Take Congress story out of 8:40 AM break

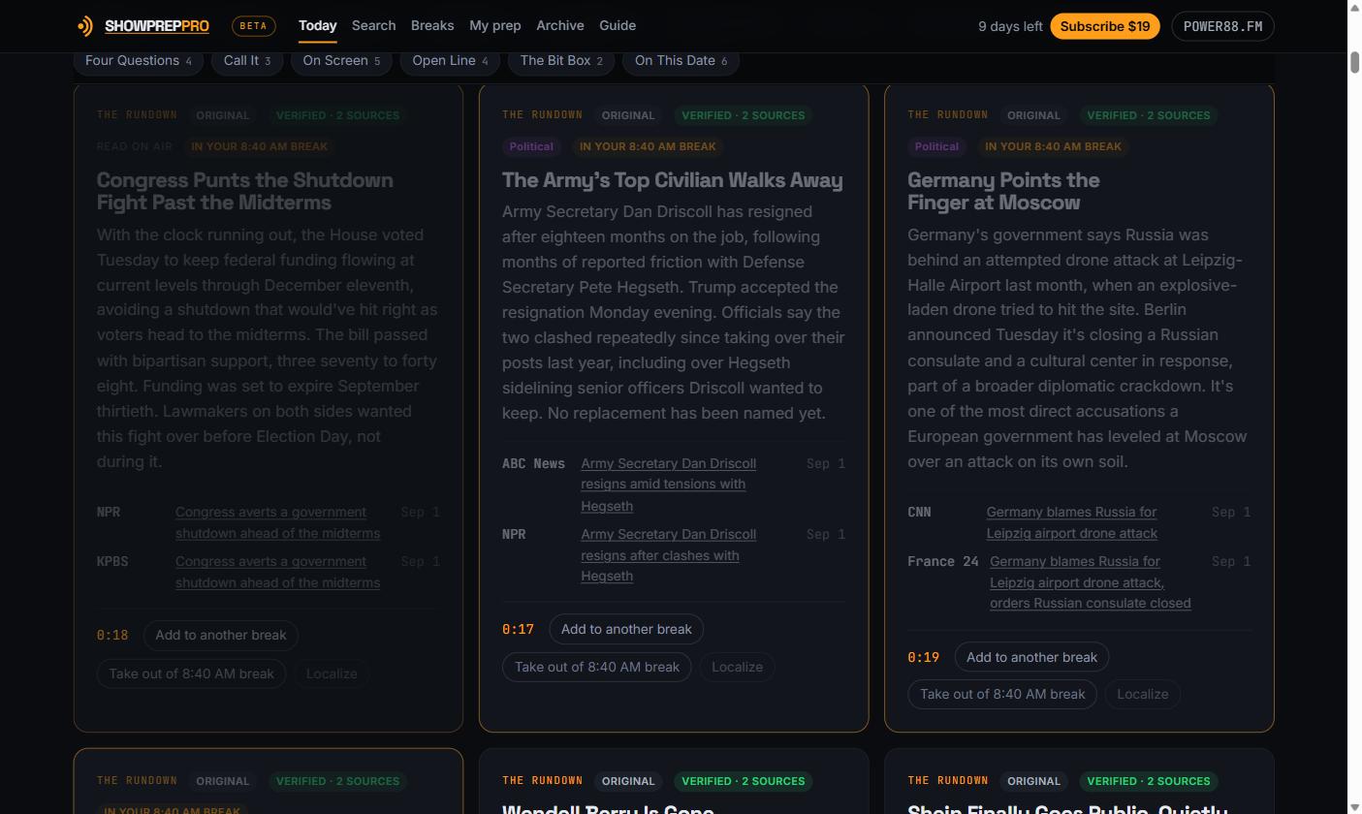(x=191, y=673)
